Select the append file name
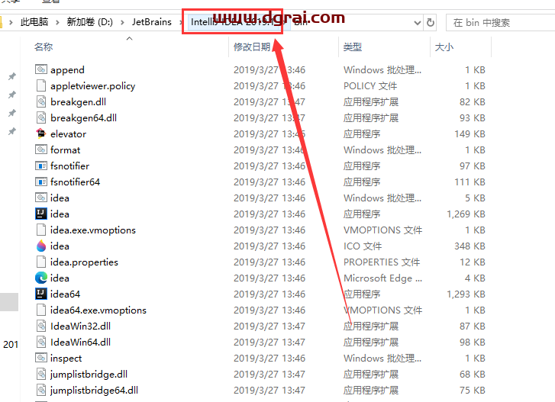Screen dimensions: 555x402 pos(67,70)
